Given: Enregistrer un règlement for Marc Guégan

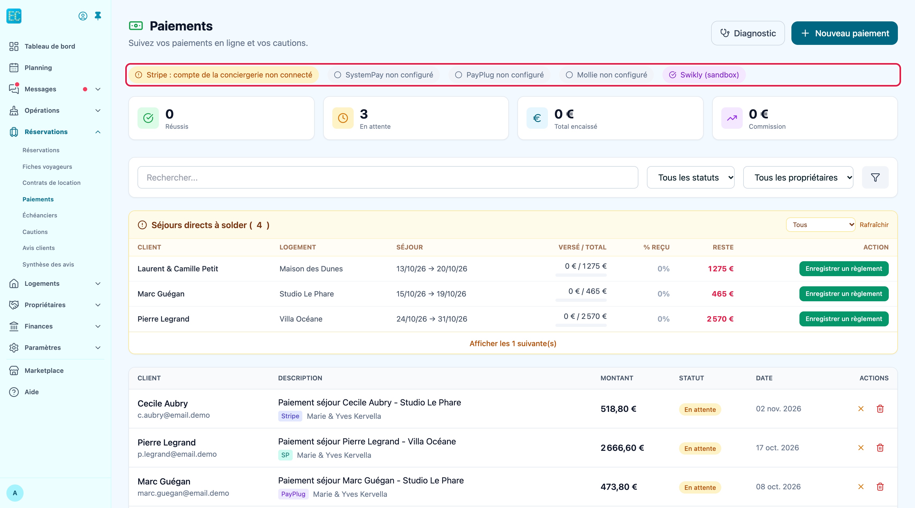Looking at the screenshot, I should [x=844, y=294].
